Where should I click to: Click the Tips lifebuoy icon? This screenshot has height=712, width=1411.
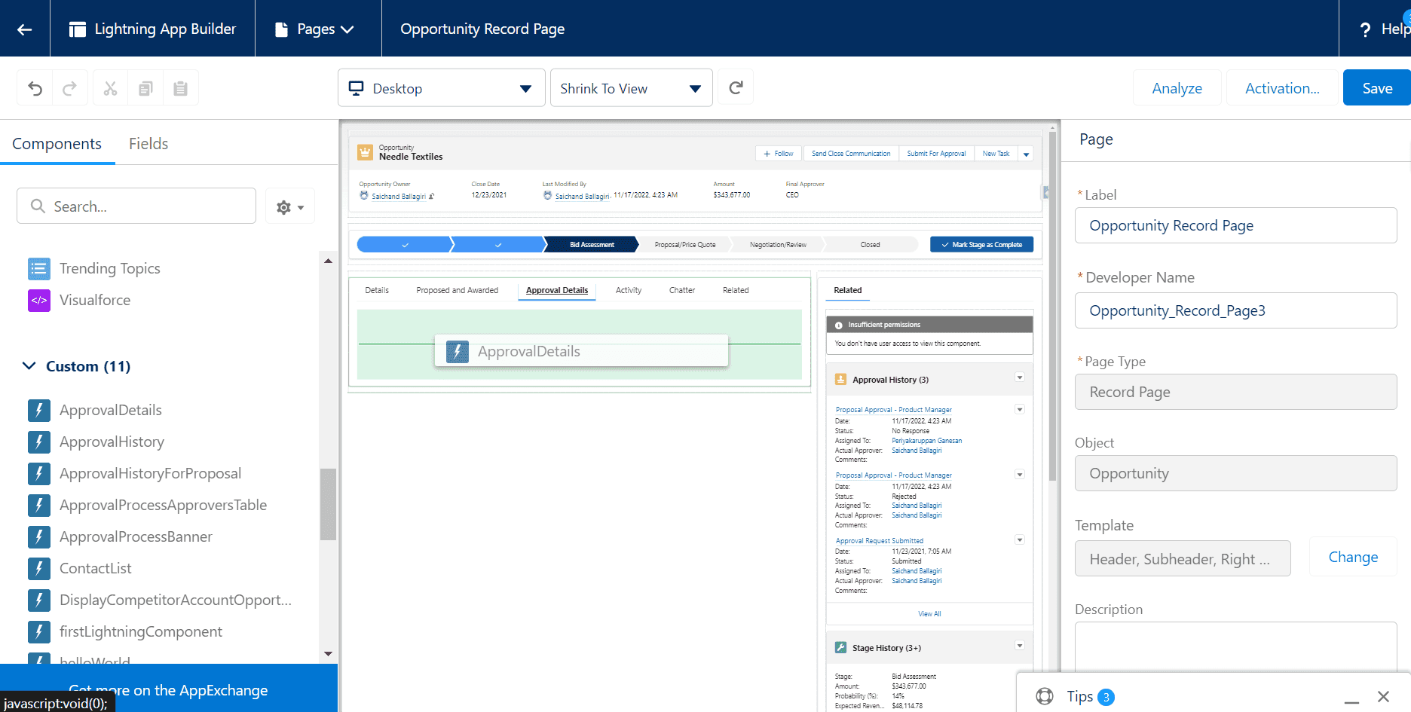click(1045, 696)
